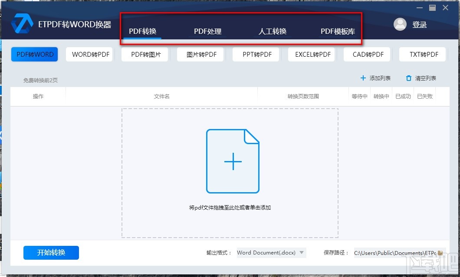
Task: Click the 已失败 status column header
Action: (x=425, y=96)
